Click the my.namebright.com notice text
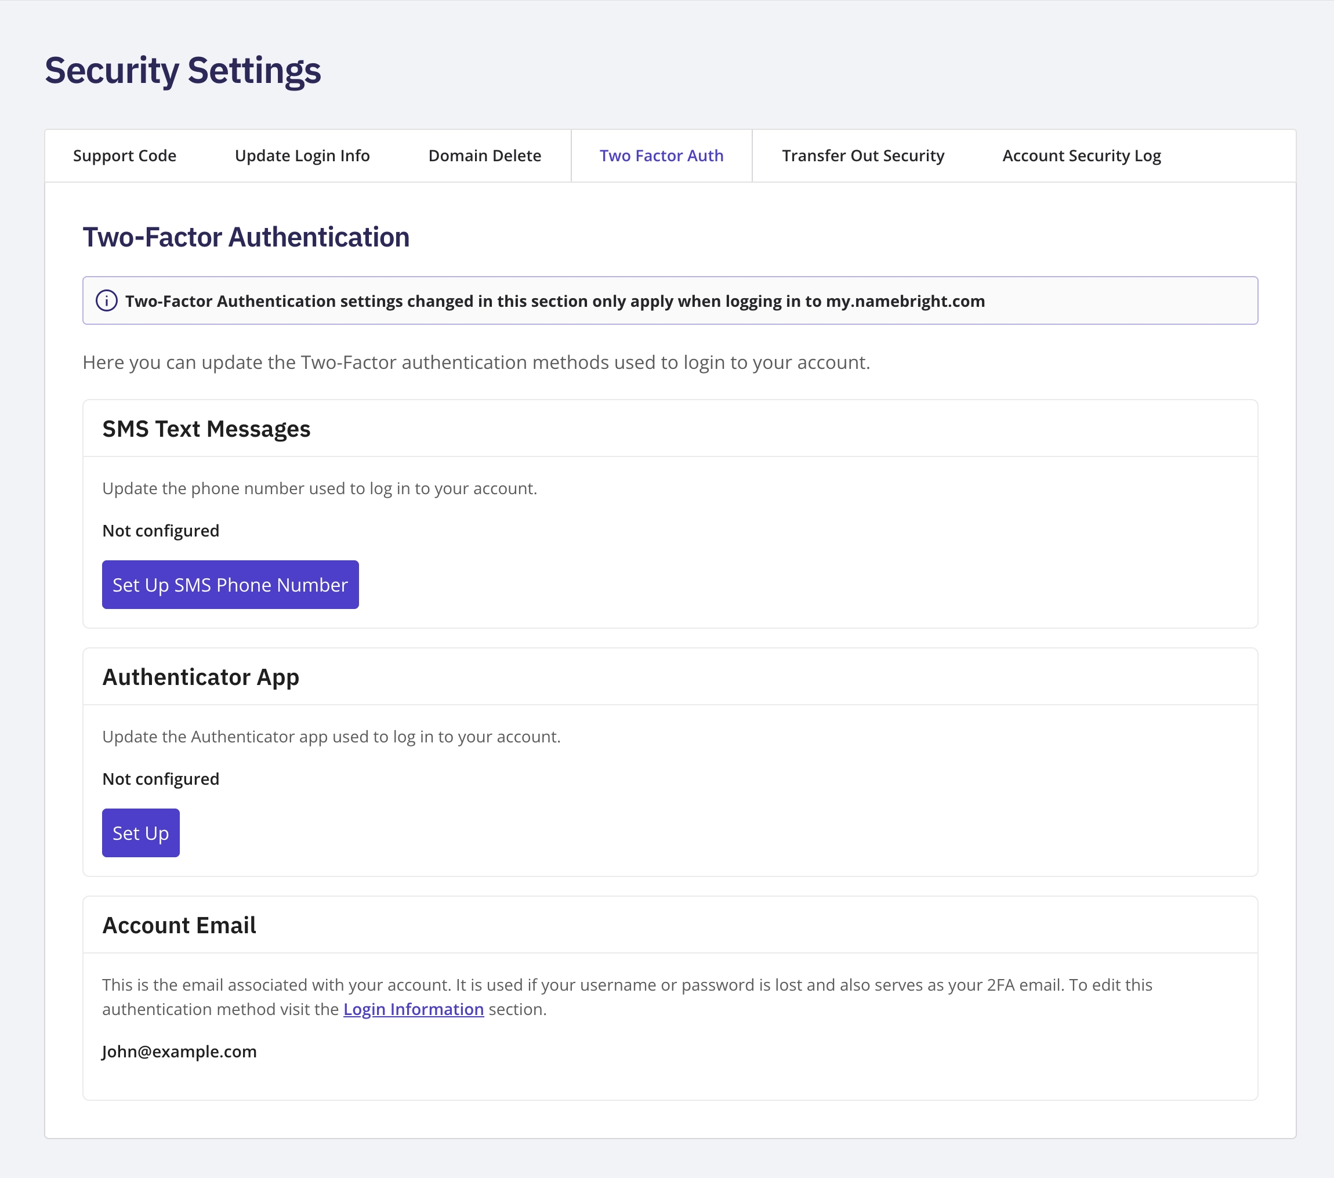This screenshot has height=1178, width=1334. pos(556,301)
